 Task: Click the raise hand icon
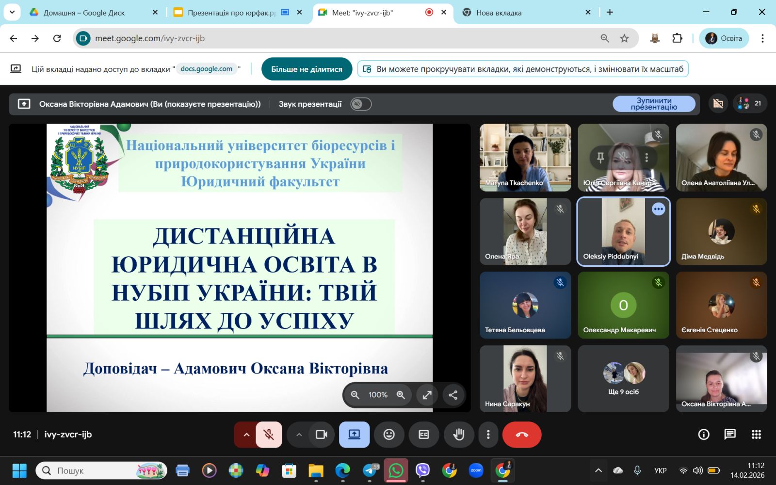pos(458,435)
